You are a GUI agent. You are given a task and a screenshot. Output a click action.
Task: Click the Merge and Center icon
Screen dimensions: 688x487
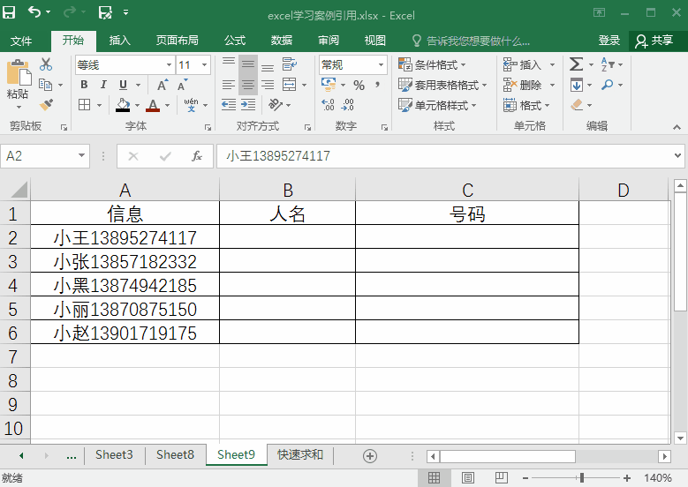(289, 85)
